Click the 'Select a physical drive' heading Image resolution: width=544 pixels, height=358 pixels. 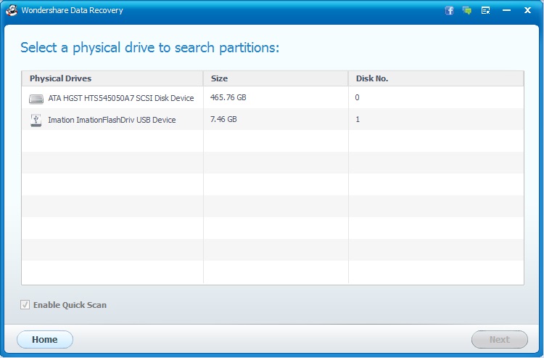[150, 48]
